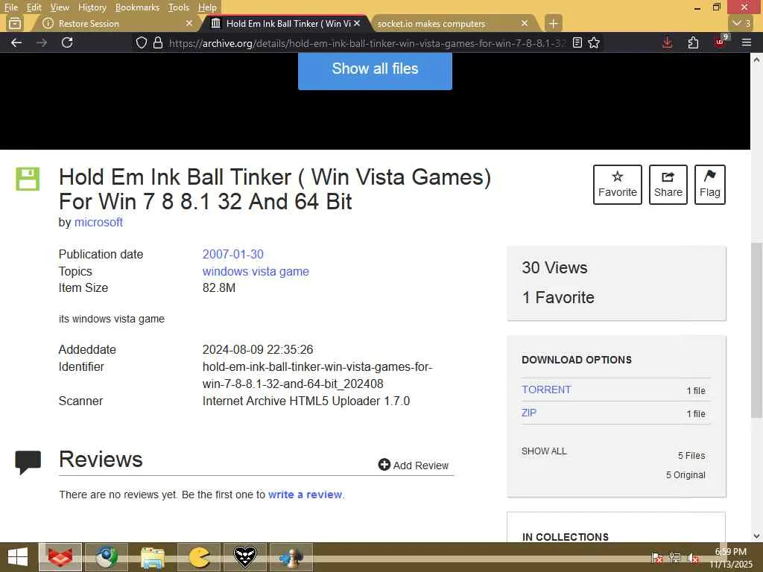Open the Firefox hamburger application menu
This screenshot has height=572, width=763.
tap(747, 42)
